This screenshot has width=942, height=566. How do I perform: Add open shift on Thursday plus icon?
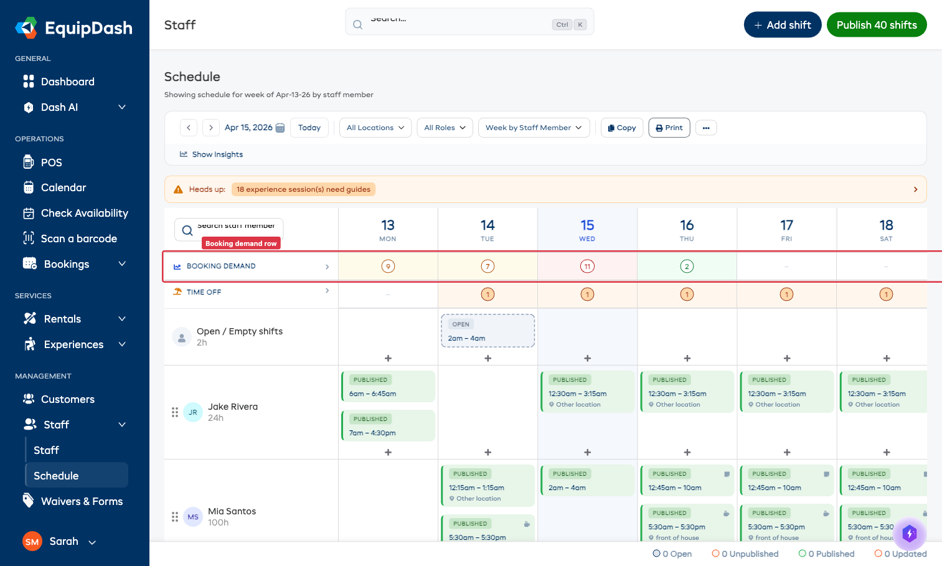[687, 358]
